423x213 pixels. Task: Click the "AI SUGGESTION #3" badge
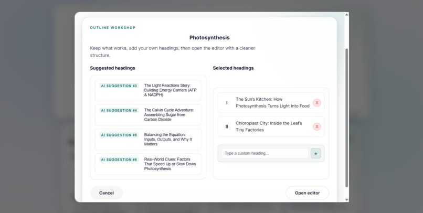coord(119,86)
